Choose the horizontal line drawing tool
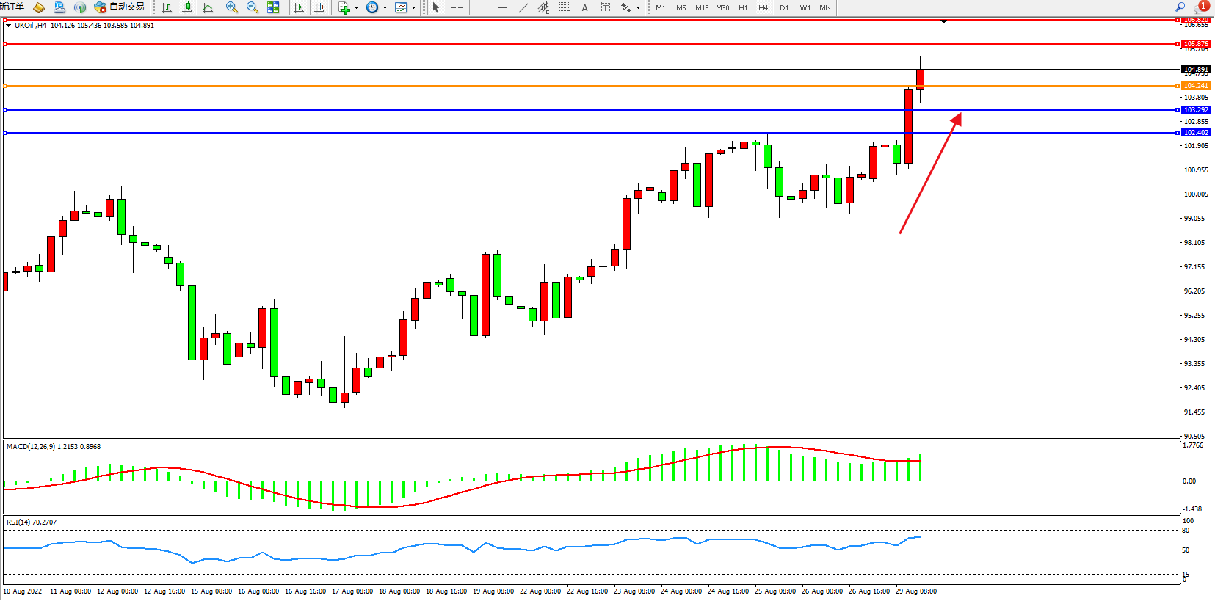 tap(502, 7)
